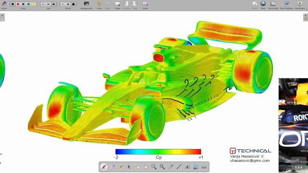Click the Red Bull car photo
This screenshot has width=308, height=173.
293,125
